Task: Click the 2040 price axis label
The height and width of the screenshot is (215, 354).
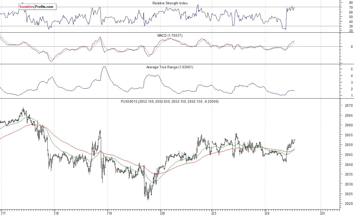Action: point(349,165)
